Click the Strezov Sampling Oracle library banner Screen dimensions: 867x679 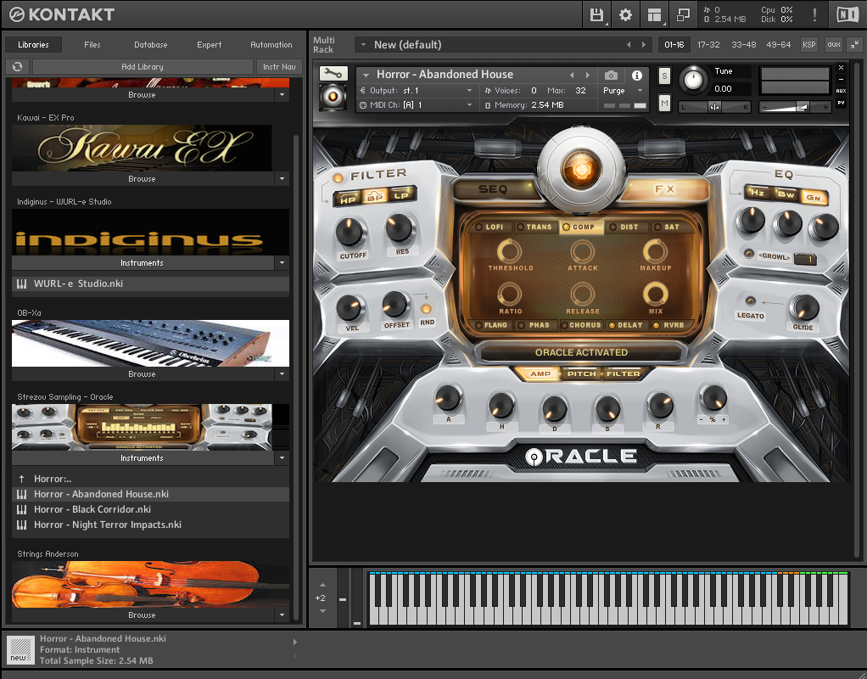[x=150, y=427]
